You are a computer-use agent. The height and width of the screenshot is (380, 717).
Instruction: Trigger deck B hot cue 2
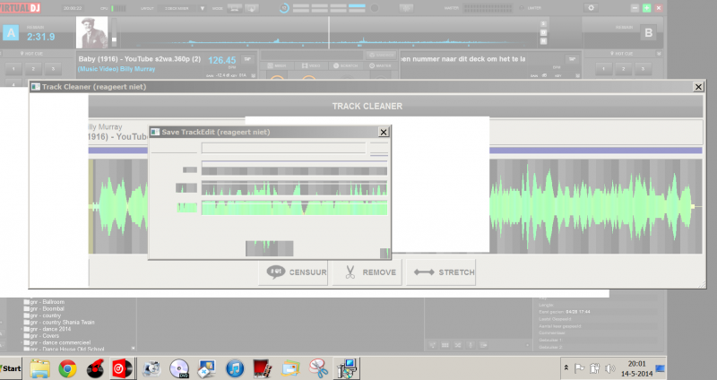click(x=623, y=69)
